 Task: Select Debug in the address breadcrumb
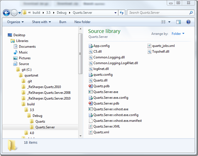62,13
